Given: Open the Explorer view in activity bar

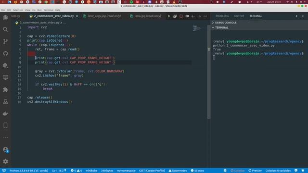Looking at the screenshot, I should point(5,17).
